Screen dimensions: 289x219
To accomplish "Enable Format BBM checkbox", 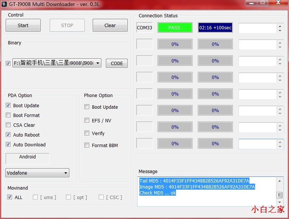I will click(87, 145).
